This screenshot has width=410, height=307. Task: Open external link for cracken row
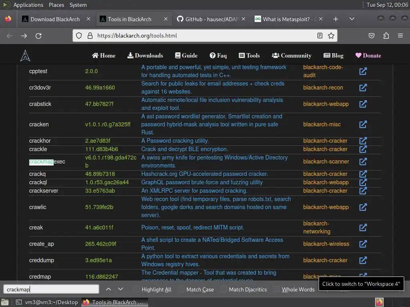(363, 124)
